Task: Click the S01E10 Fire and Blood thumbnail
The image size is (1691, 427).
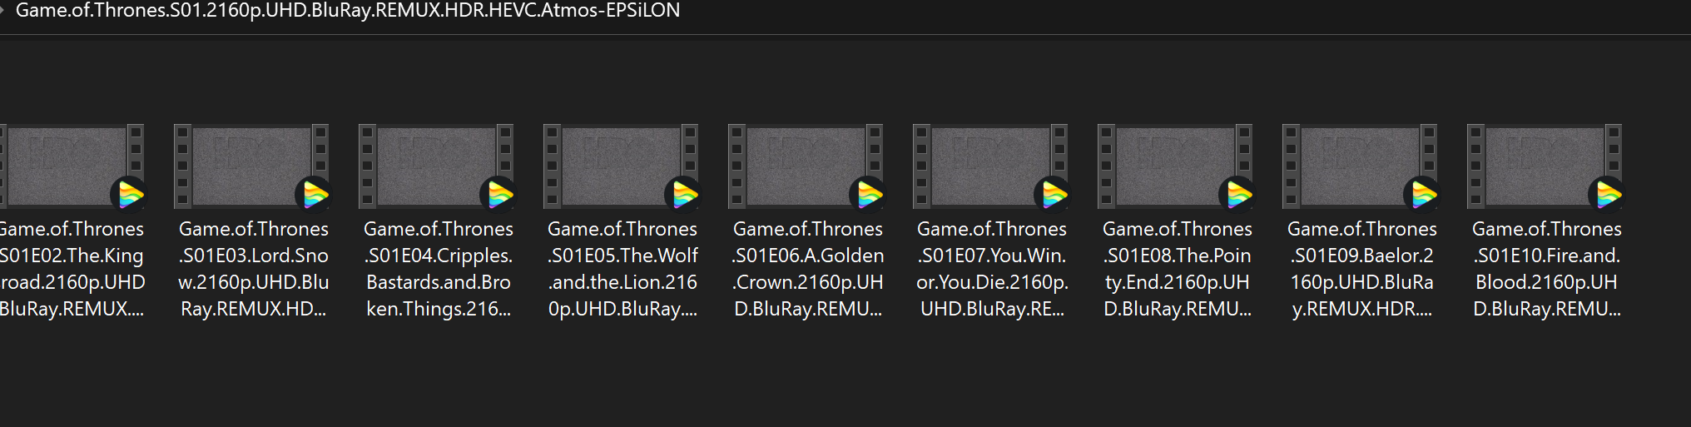Action: point(1545,166)
